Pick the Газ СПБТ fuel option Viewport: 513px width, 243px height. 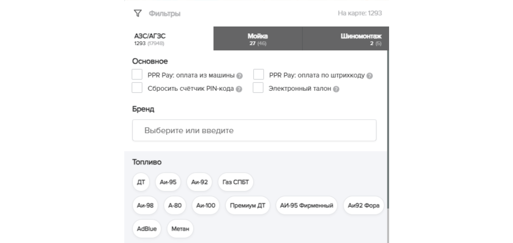236,182
